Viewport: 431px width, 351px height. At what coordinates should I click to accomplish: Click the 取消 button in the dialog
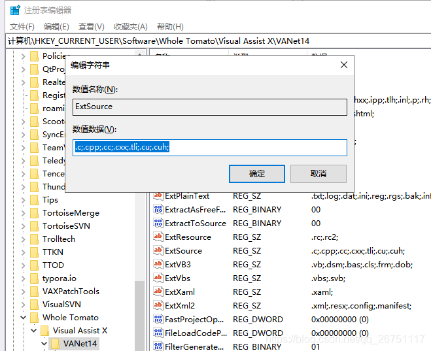(319, 174)
